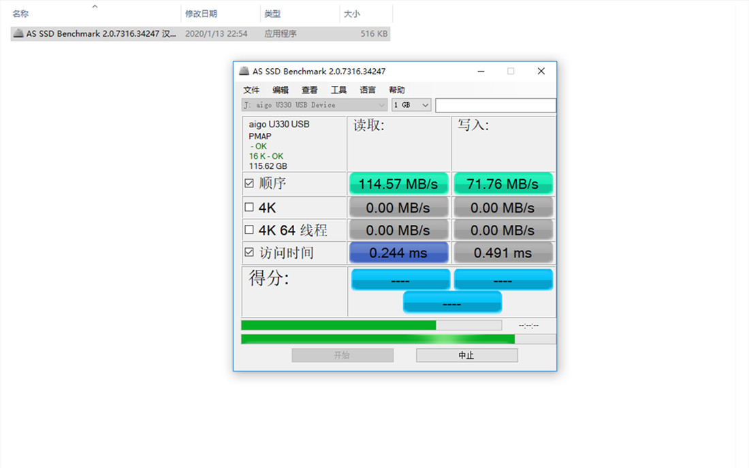The height and width of the screenshot is (468, 749).
Task: Click the 115.62 GB capacity text
Action: point(268,166)
